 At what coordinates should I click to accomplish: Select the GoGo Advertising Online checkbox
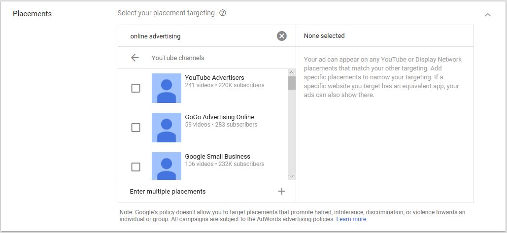[x=136, y=128]
